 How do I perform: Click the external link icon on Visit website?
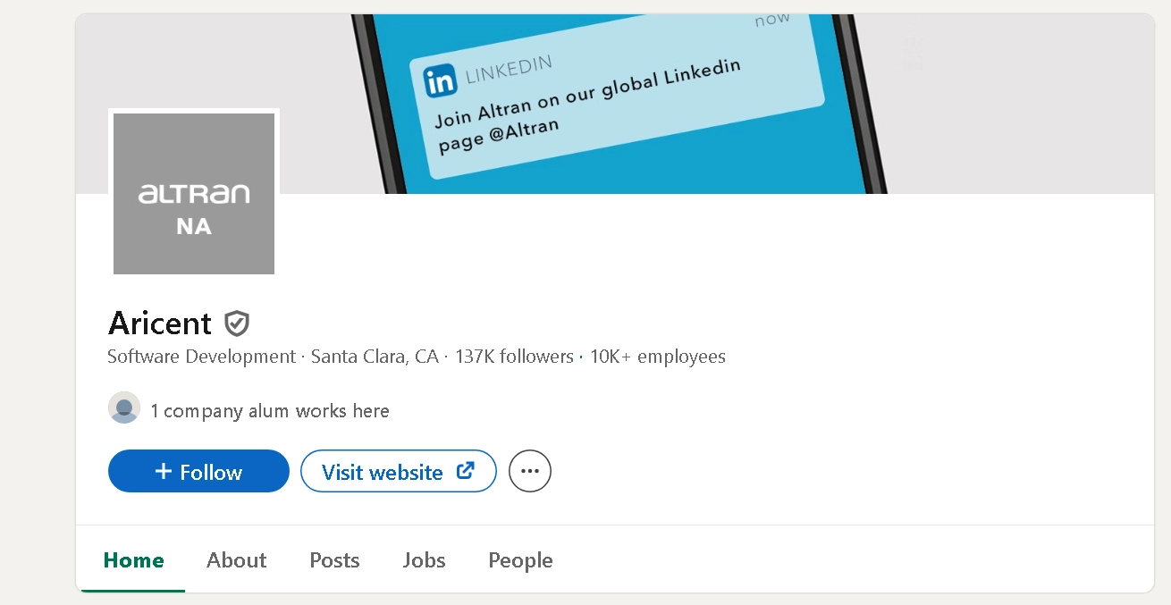(x=465, y=471)
